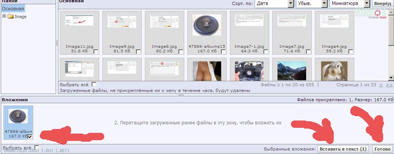Tick the checkbox for Image9.jpg
This screenshot has width=394, height=154.
coord(138,52)
